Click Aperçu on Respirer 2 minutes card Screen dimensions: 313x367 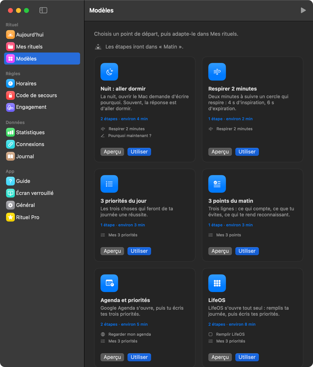point(220,152)
